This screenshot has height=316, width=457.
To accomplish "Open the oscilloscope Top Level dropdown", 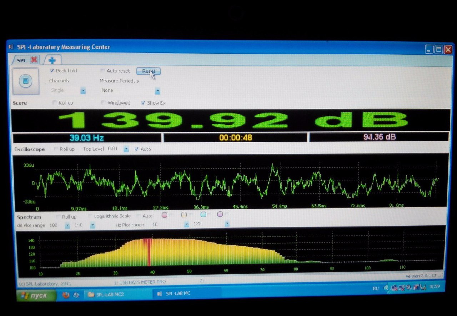I will [126, 149].
